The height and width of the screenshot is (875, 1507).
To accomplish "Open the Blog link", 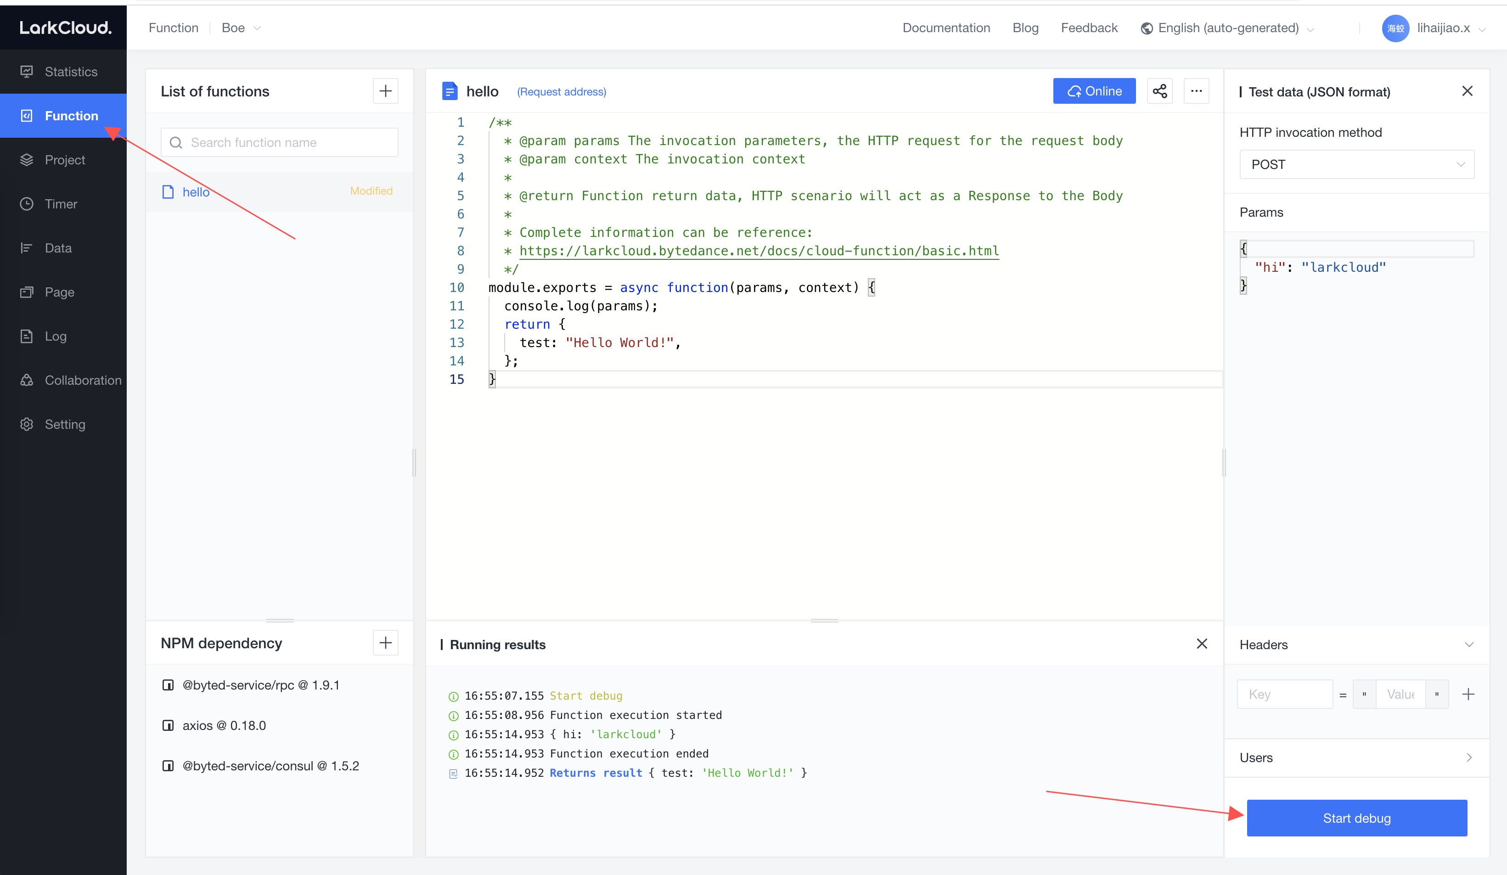I will tap(1025, 28).
